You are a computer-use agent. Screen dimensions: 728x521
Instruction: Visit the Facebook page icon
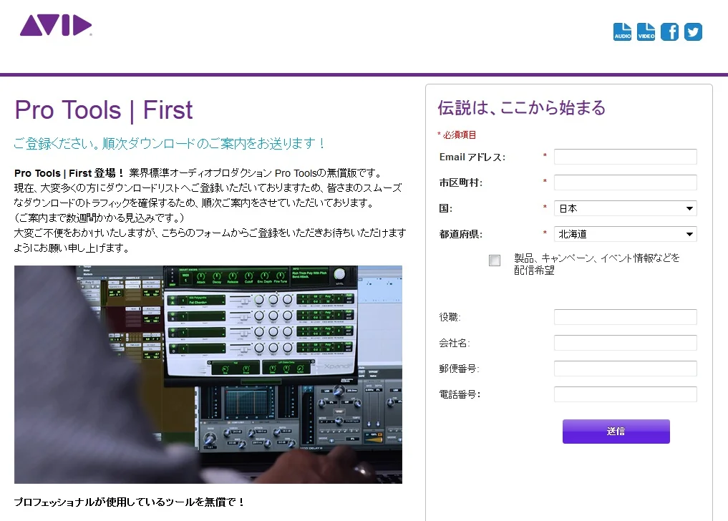tap(669, 31)
